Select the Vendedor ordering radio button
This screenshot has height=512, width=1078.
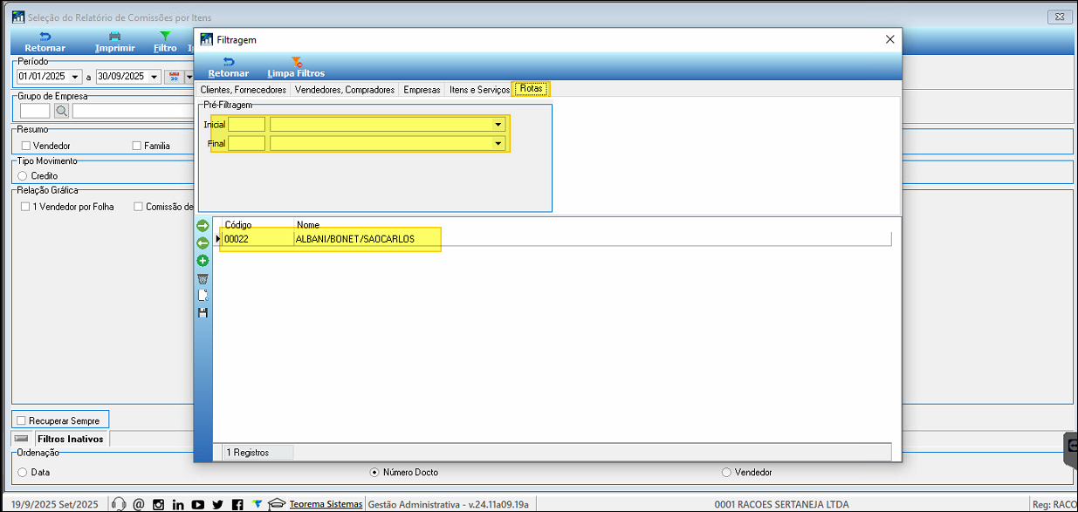coord(726,472)
